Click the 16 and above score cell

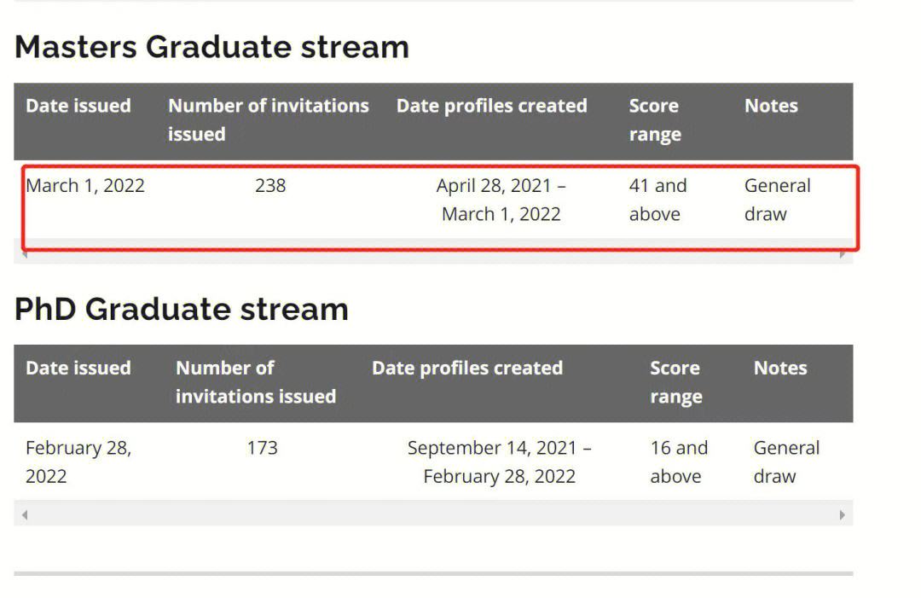pyautogui.click(x=679, y=462)
